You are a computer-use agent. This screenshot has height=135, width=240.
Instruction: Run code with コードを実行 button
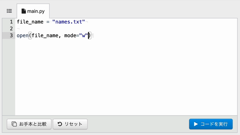click(x=211, y=124)
